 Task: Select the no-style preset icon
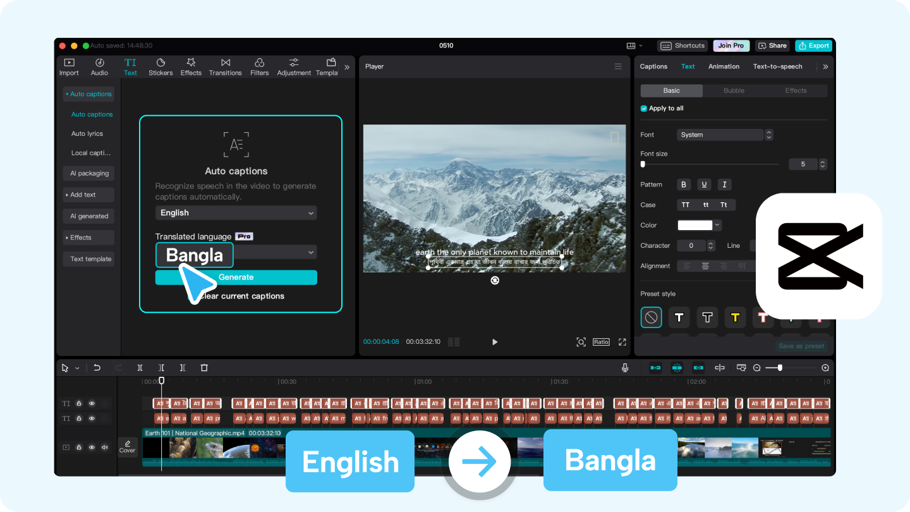pyautogui.click(x=651, y=317)
